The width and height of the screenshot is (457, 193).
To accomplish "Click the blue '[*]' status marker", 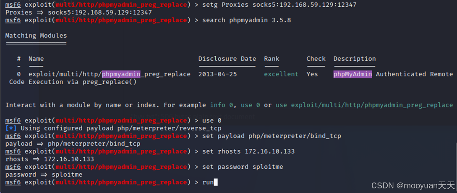I will click(11, 128).
